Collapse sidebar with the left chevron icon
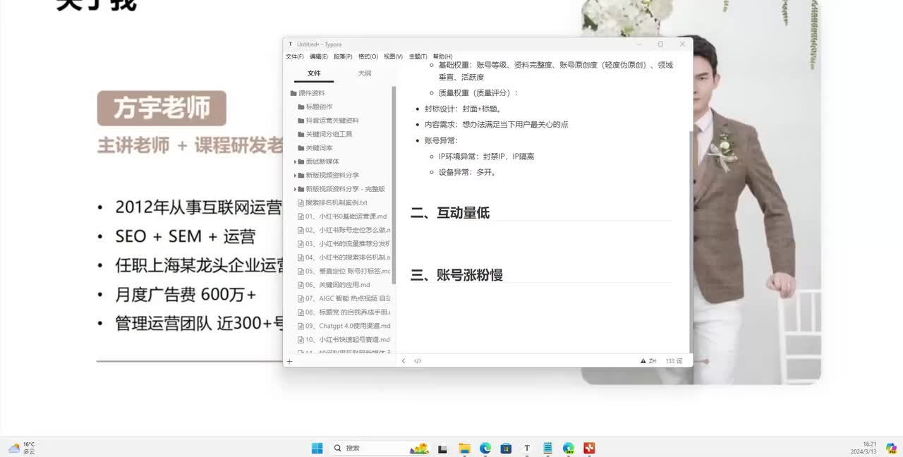Viewport: 903px width, 457px height. coord(404,361)
